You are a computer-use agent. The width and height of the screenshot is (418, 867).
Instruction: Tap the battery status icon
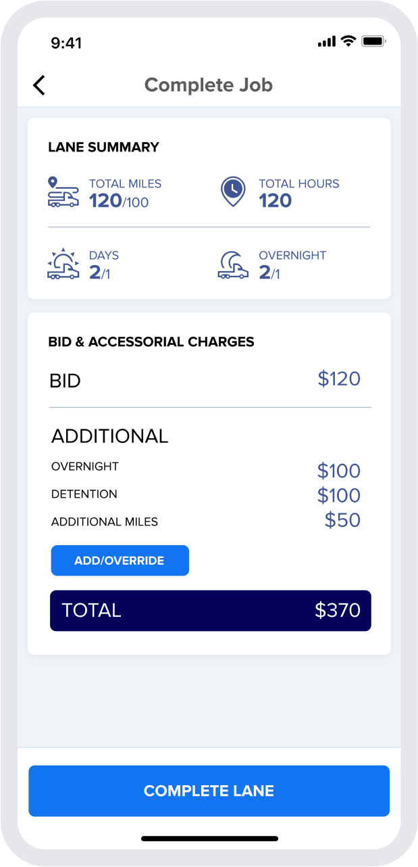click(373, 42)
